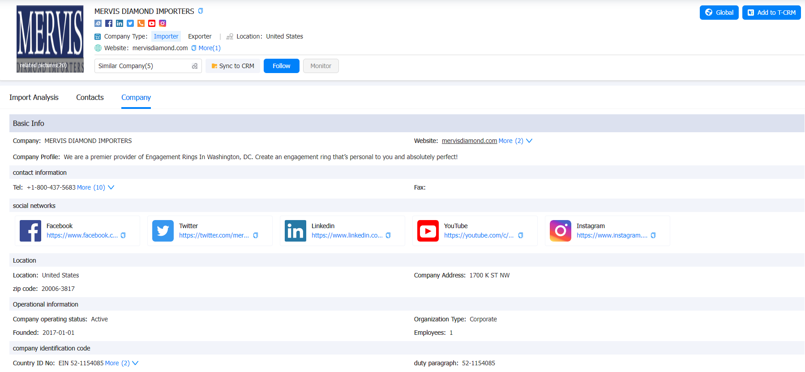Screen dimensions: 805x372
Task: Click the link icon in Similar Company box
Action: click(195, 66)
